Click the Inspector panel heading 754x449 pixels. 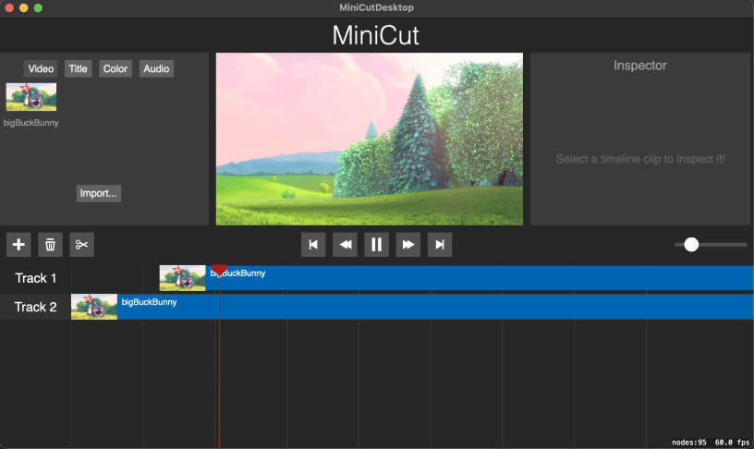coord(640,66)
